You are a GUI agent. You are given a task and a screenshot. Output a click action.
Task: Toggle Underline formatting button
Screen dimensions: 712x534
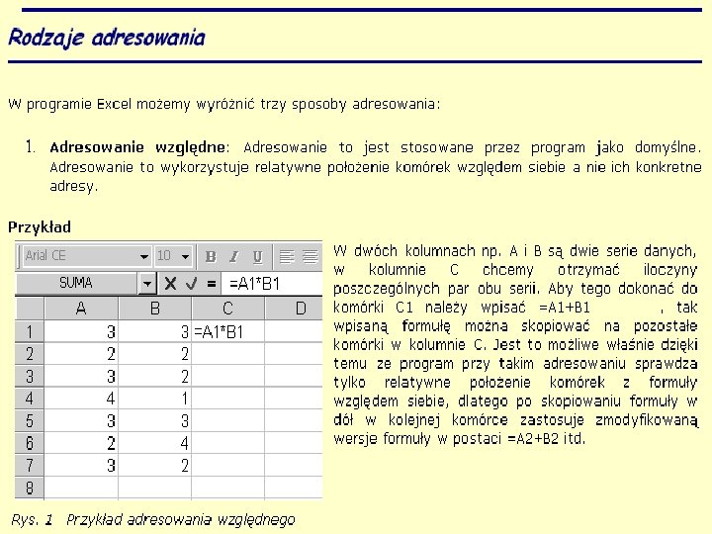pos(257,257)
